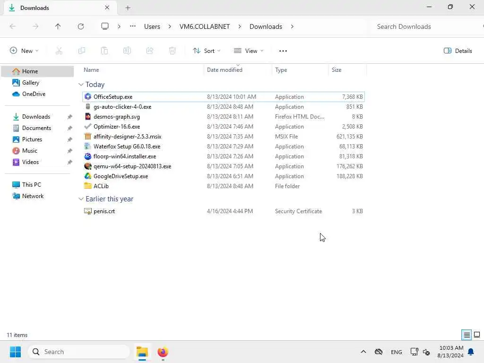Click Users in the address bar
Viewport: 484px width, 363px height.
152,26
